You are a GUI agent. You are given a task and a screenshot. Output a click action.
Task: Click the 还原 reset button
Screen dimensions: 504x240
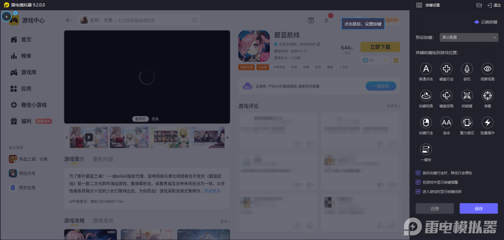click(434, 208)
